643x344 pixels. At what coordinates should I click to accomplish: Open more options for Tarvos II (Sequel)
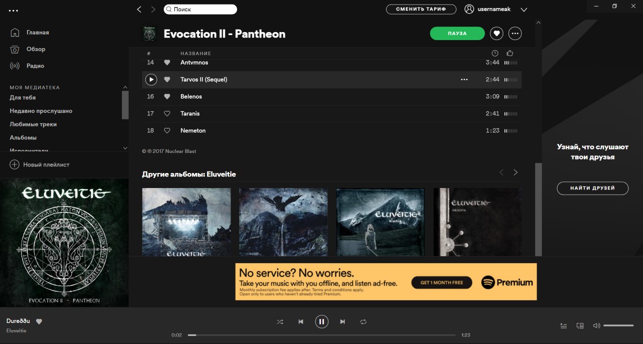pyautogui.click(x=464, y=80)
